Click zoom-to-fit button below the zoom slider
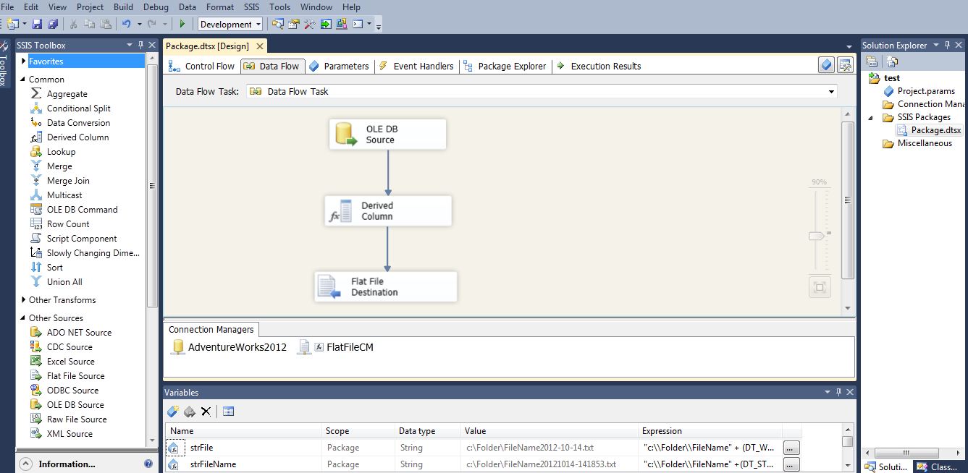The width and height of the screenshot is (968, 473). pos(820,287)
